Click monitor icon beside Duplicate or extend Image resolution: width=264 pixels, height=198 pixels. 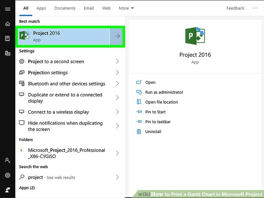21,94
